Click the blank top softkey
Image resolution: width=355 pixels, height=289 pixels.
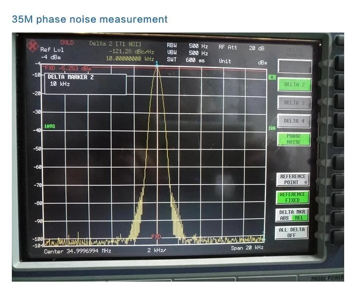coord(294,66)
